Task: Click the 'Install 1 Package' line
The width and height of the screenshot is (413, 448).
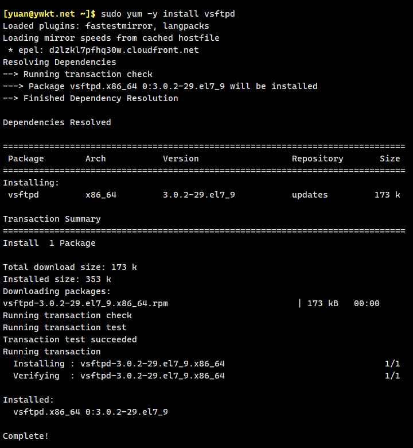Action: (x=49, y=243)
